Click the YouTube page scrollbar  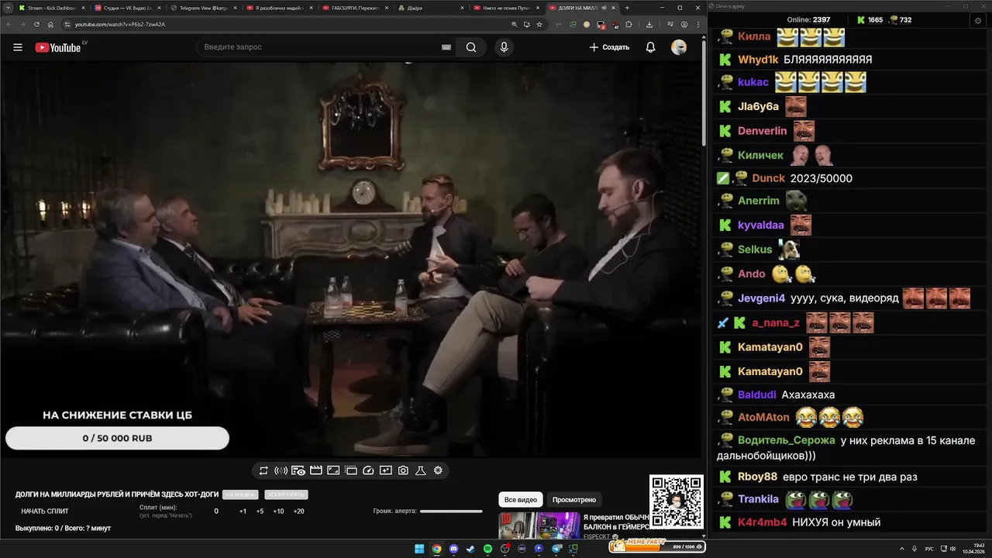click(703, 93)
